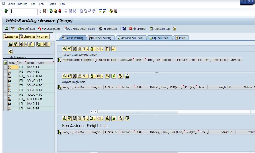Click Sort Descending in the resource list toolbar
This screenshot has height=153, width=255.
pyautogui.click(x=15, y=44)
